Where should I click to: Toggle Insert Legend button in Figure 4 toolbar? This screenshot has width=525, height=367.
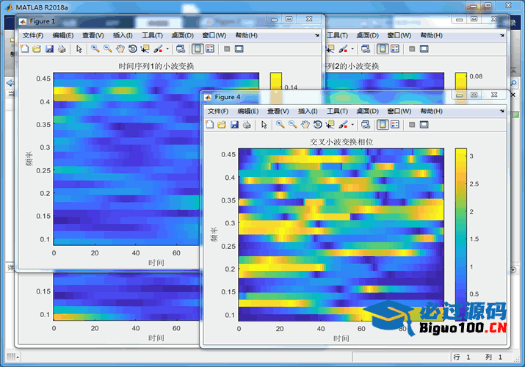(x=394, y=125)
